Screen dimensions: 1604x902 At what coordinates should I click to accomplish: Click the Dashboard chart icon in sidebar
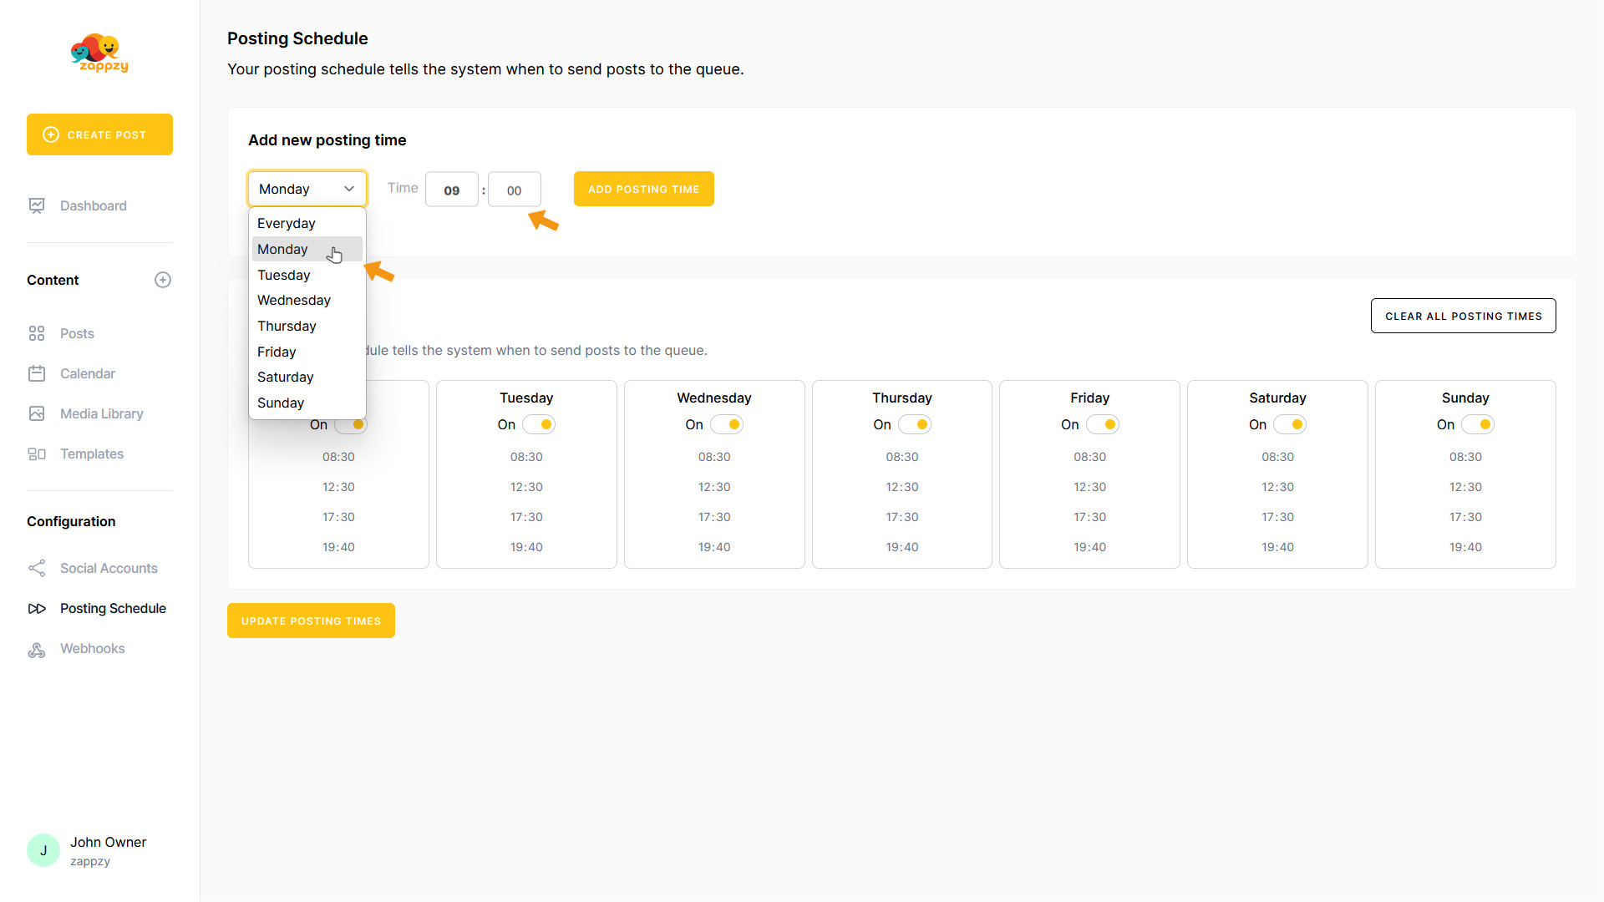[x=37, y=205]
